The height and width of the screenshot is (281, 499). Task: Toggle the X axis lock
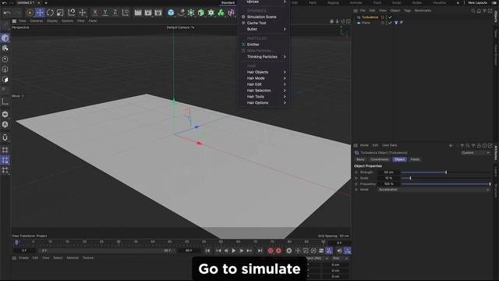[95, 12]
